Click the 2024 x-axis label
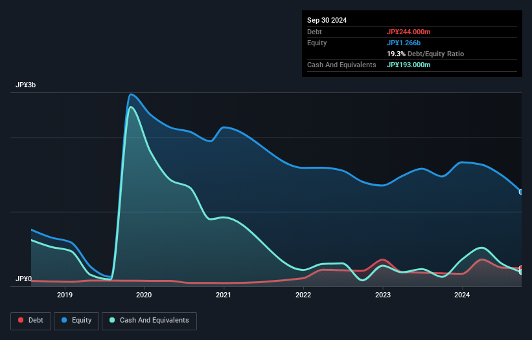This screenshot has height=340, width=532. click(462, 295)
